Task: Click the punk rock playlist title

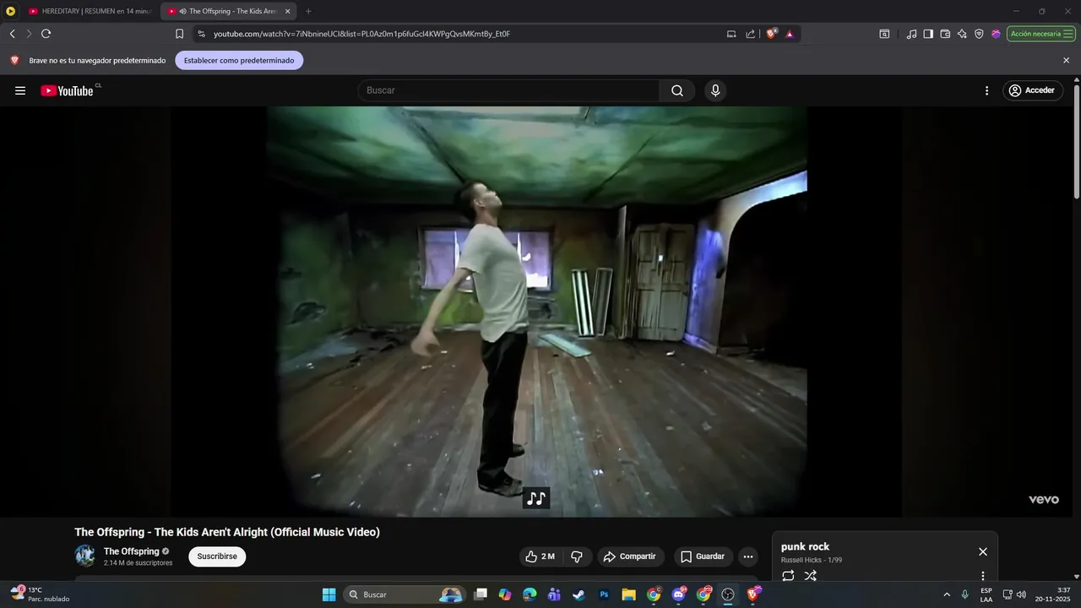Action: pyautogui.click(x=805, y=546)
